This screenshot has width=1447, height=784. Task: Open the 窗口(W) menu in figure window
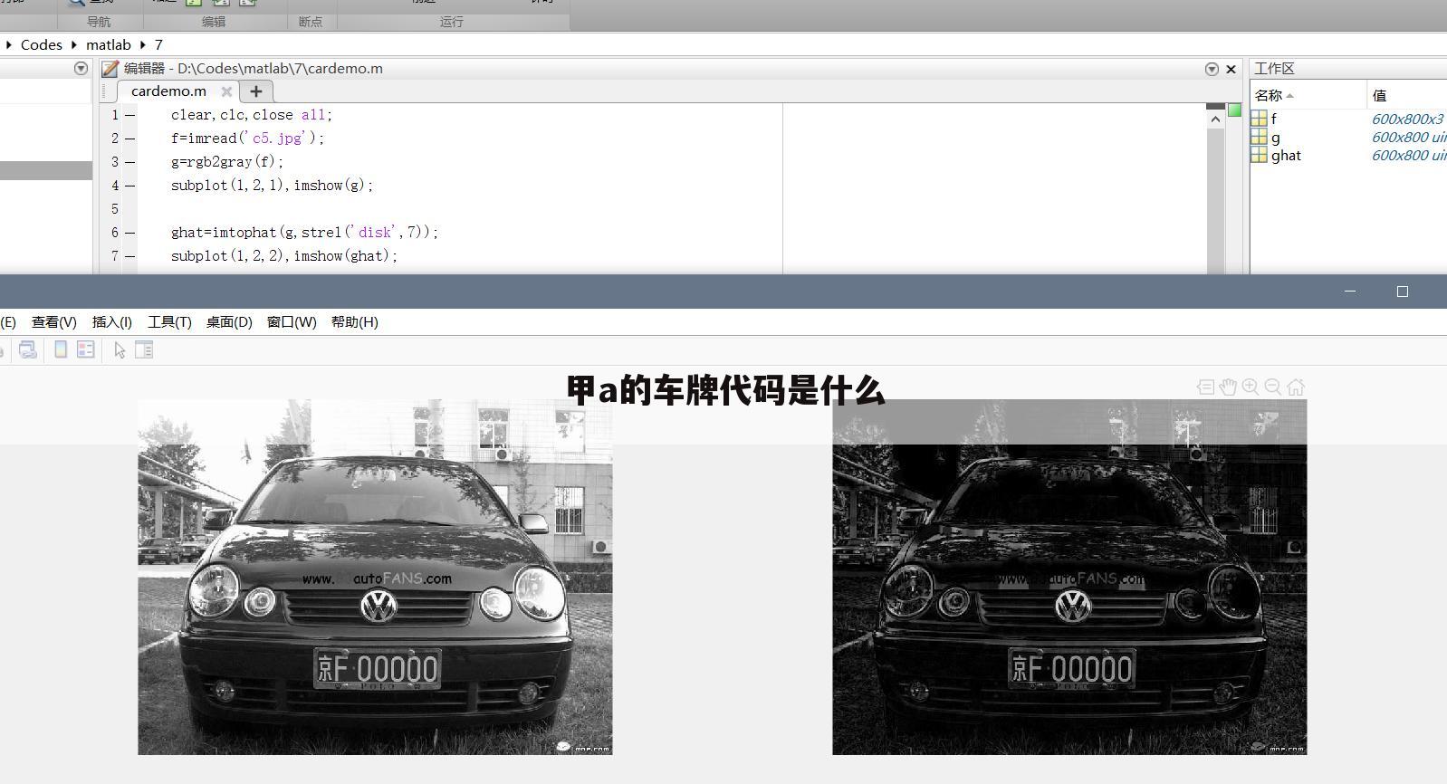(x=292, y=321)
